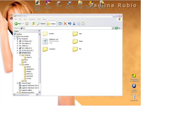Screen dimensions: 176x132
Task: Click the red Delete X icon
Action: [x=65, y=24]
